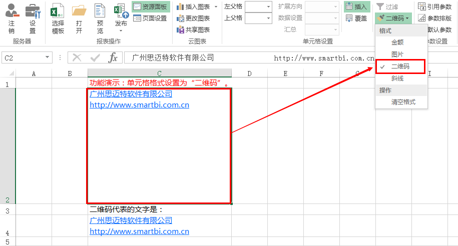
Task: Select column D header
Action: [249, 73]
